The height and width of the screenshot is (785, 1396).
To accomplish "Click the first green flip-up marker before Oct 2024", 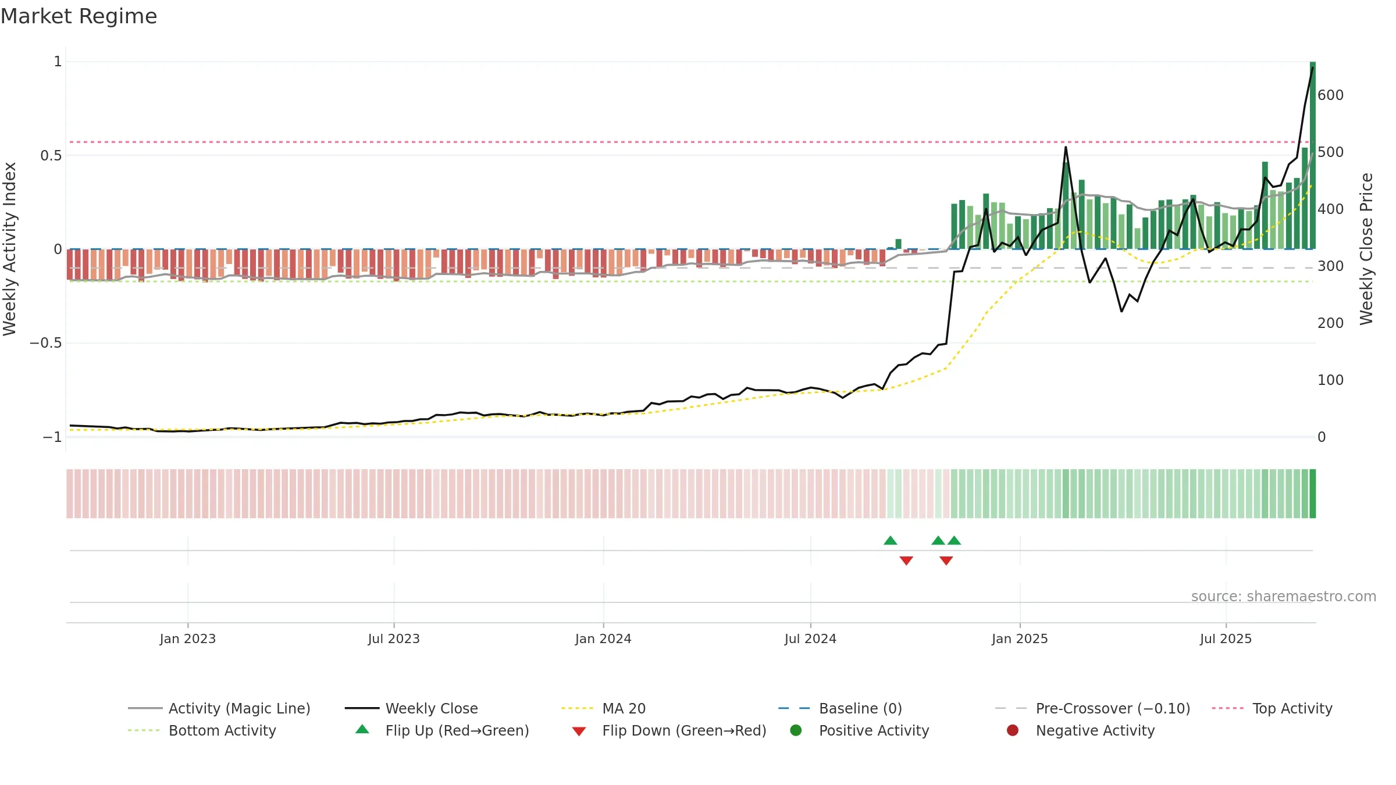I will 891,540.
